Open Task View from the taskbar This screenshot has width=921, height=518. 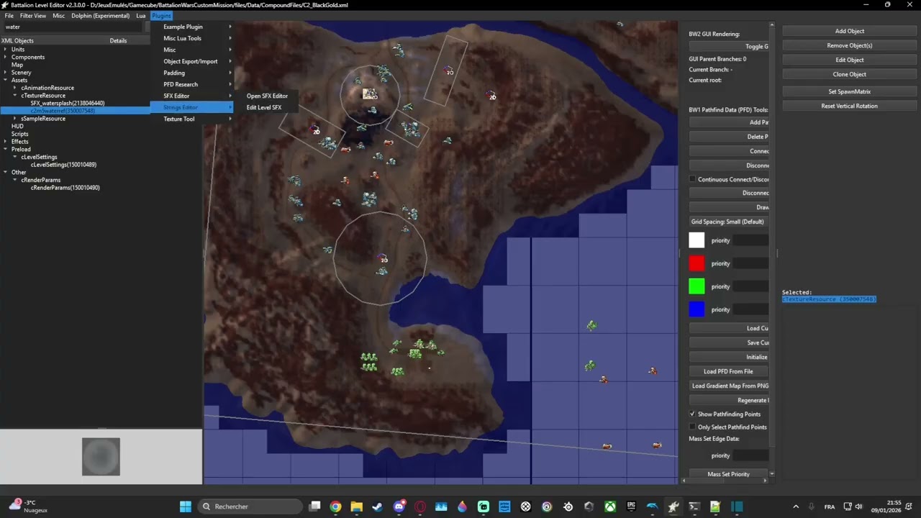314,506
